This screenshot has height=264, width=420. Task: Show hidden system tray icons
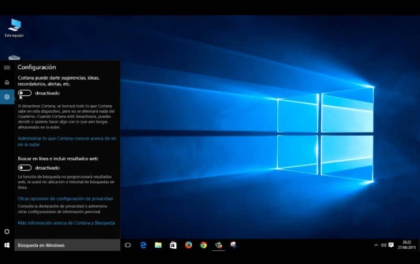click(x=376, y=245)
